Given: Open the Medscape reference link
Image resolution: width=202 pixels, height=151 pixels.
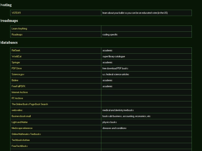Looking at the screenshot, I should tap(22, 128).
